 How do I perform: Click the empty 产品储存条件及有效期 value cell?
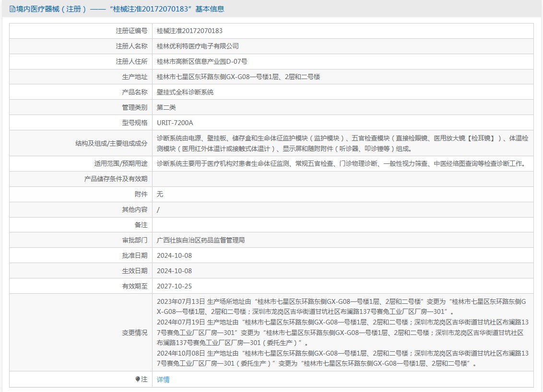point(342,179)
